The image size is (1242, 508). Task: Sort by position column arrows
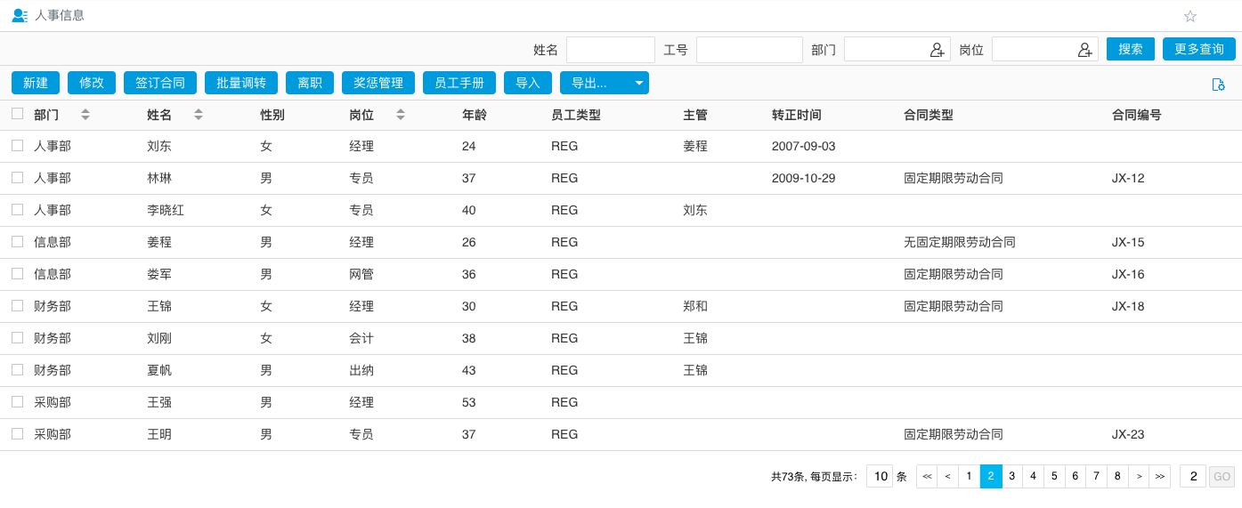pos(401,115)
